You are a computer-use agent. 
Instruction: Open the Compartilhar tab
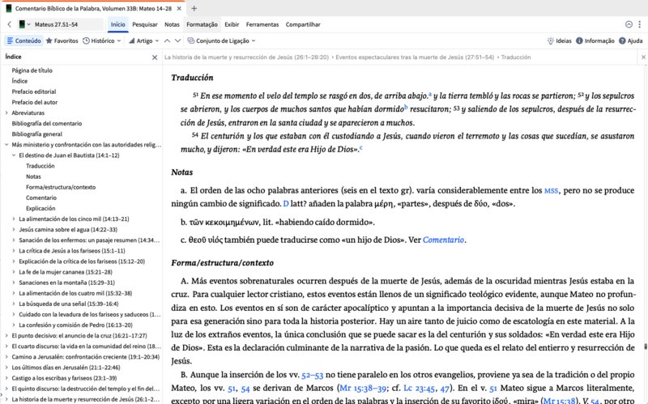coord(303,24)
